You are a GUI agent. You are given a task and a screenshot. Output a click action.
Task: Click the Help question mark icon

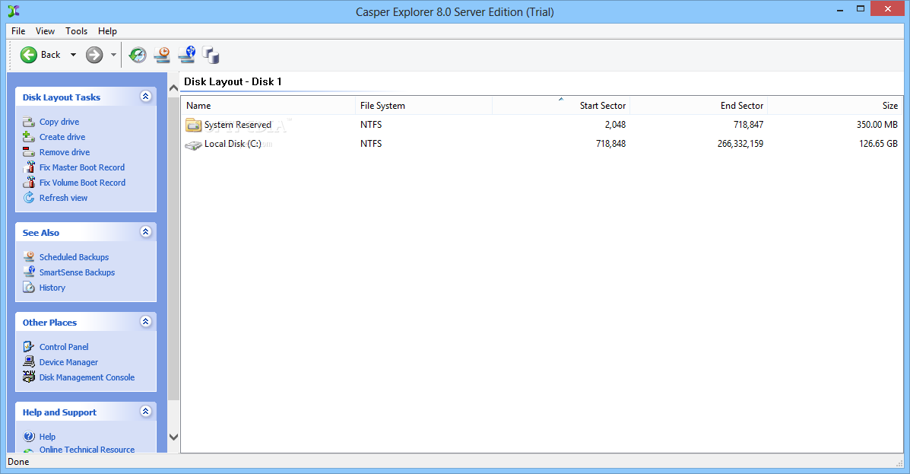point(29,436)
